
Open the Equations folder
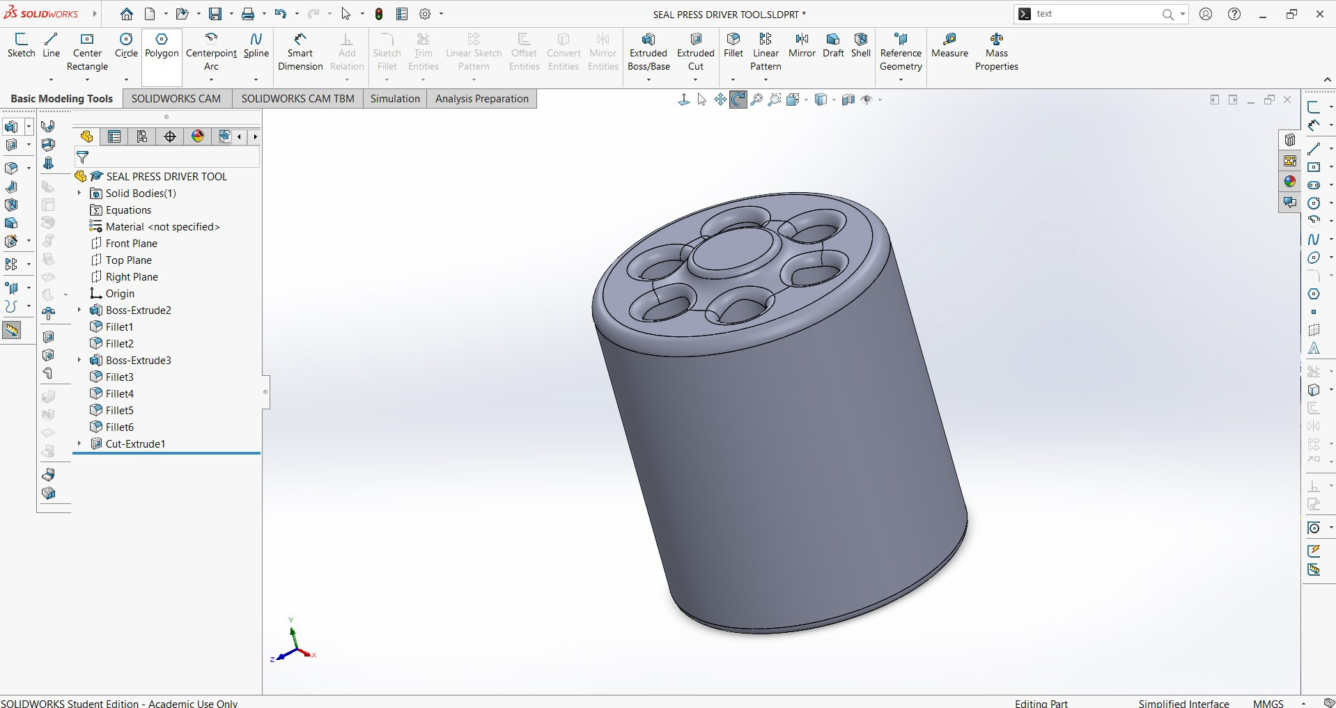[x=128, y=210]
